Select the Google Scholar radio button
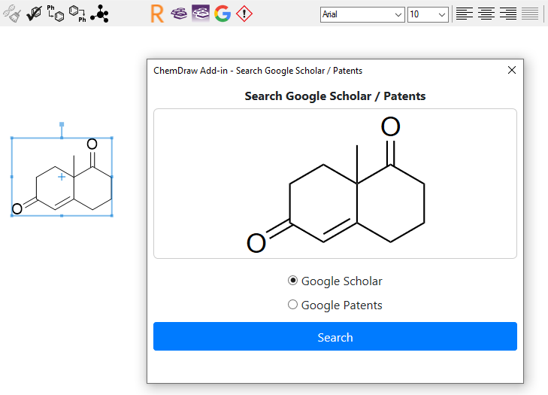 point(292,281)
